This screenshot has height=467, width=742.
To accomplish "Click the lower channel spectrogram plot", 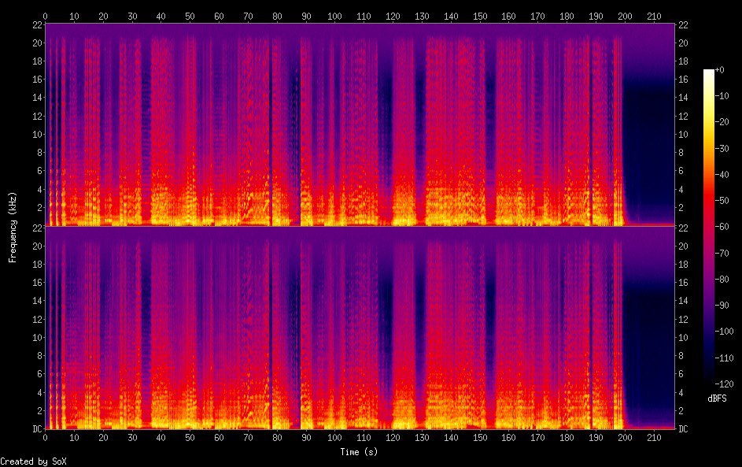I will (x=360, y=328).
